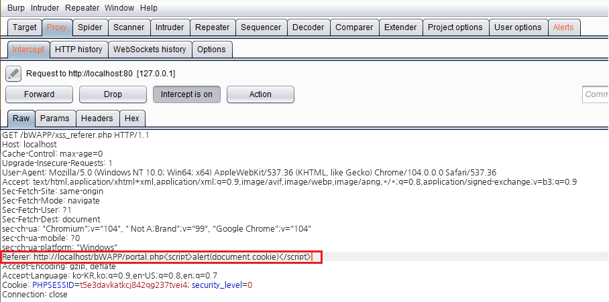Go to the Intruder tool tab
The width and height of the screenshot is (609, 302).
pyautogui.click(x=170, y=27)
